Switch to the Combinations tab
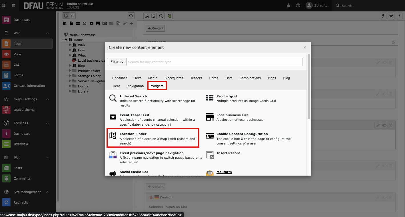Image resolution: width=405 pixels, height=217 pixels. click(250, 78)
